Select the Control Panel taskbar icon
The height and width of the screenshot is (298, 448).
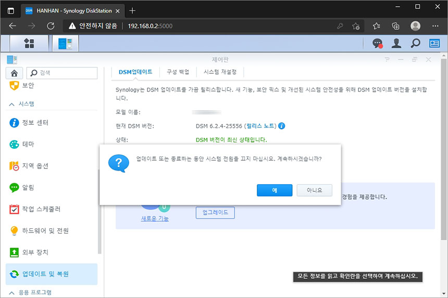point(65,43)
